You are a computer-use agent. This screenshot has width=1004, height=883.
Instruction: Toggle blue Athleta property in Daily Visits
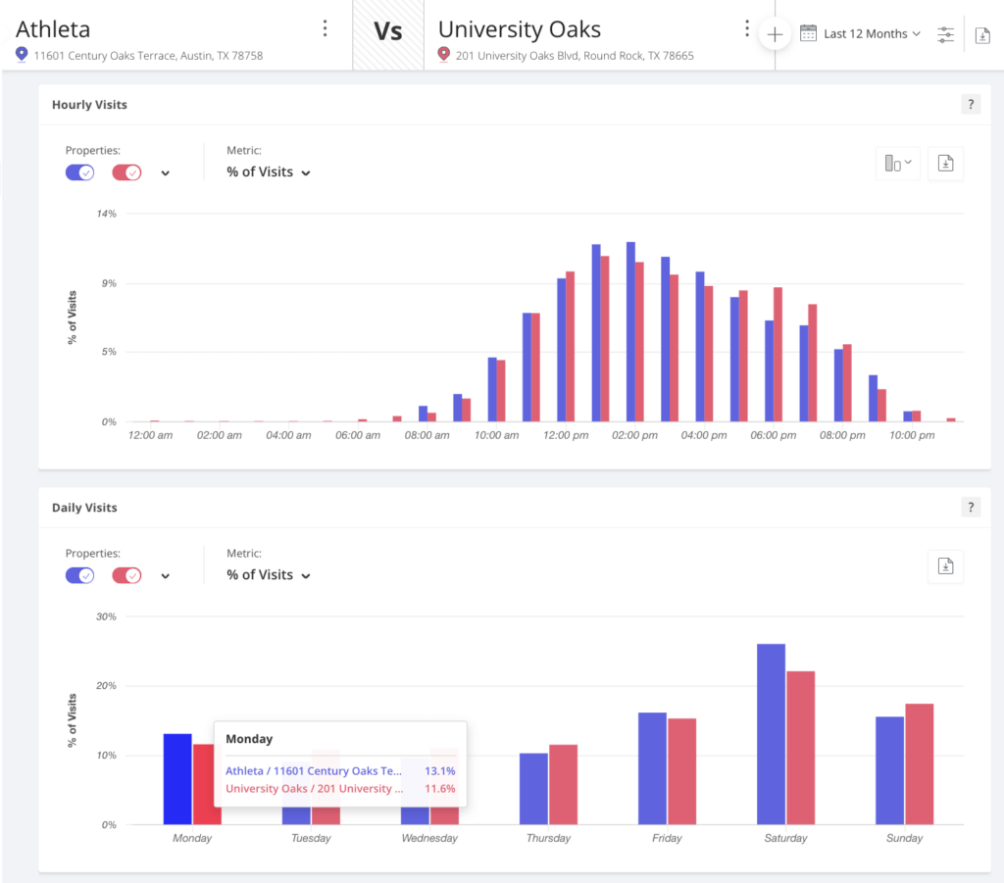tap(80, 575)
